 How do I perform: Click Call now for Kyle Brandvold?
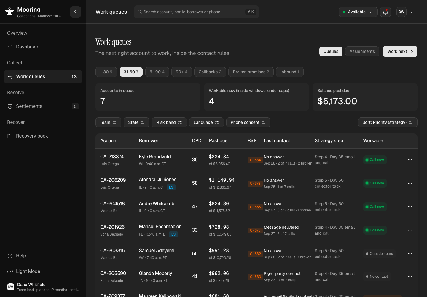pos(375,160)
